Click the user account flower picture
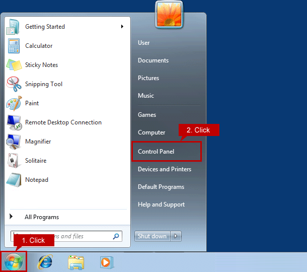The width and height of the screenshot is (307, 272). tap(169, 14)
